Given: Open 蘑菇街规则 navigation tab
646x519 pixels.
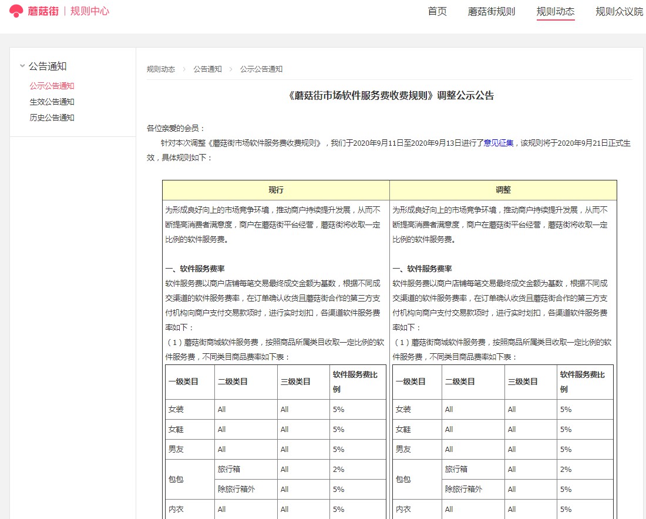Looking at the screenshot, I should tap(491, 12).
